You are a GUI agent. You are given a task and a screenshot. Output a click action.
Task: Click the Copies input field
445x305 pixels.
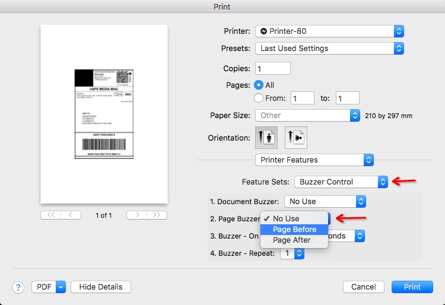272,69
